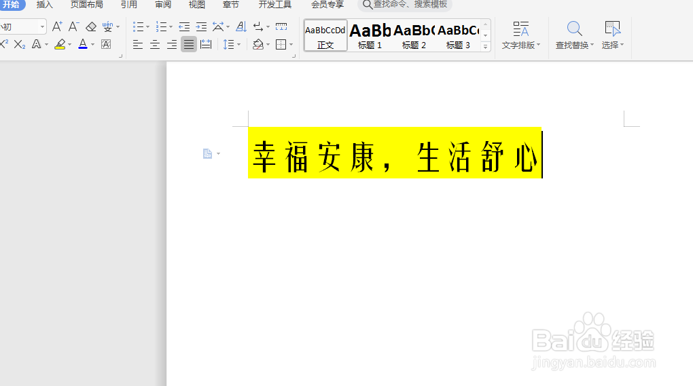
Task: Toggle justify alignment
Action: point(189,45)
